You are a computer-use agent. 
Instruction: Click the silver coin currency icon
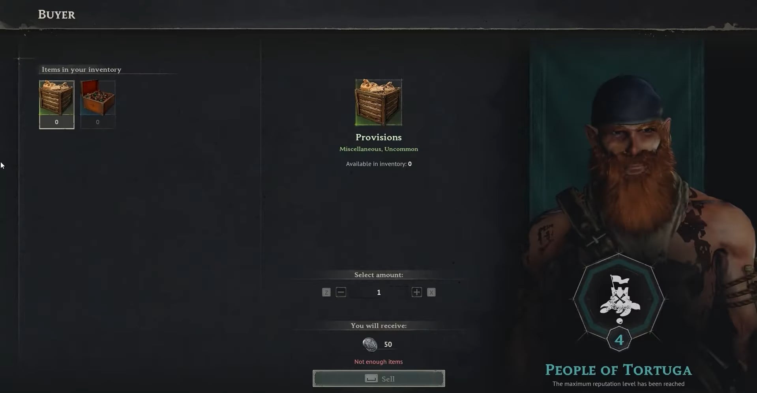tap(370, 344)
